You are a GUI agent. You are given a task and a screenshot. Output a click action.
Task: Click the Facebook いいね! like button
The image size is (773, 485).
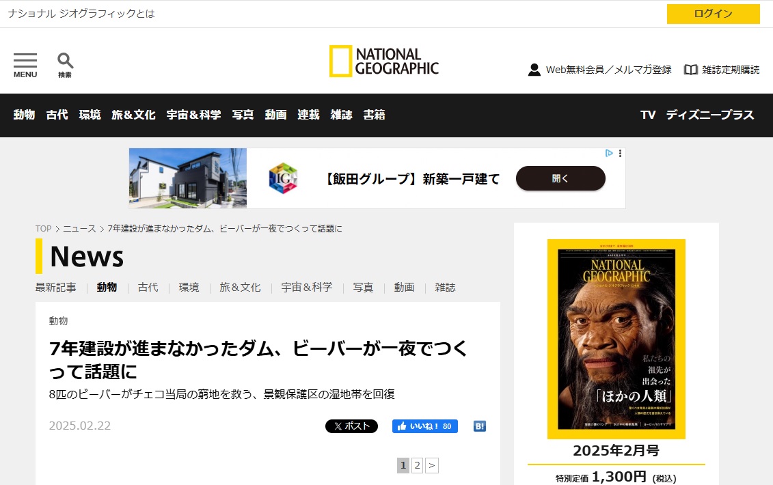(424, 426)
